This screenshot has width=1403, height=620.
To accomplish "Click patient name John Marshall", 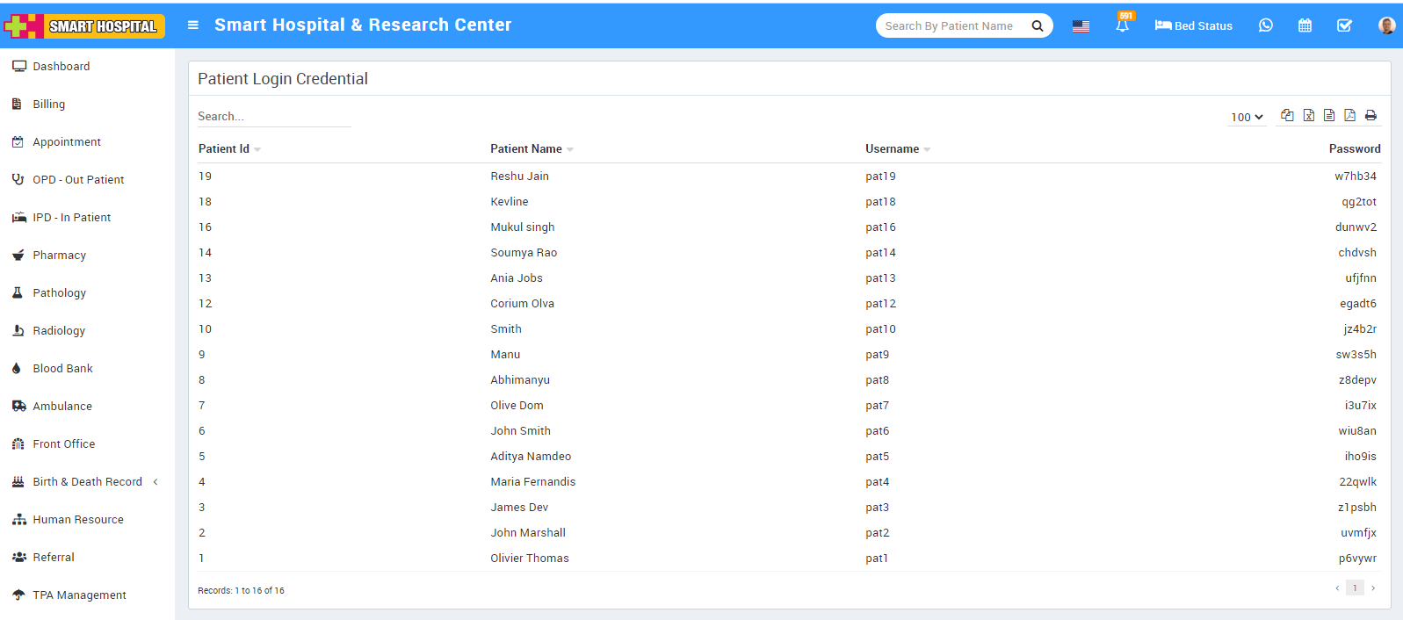I will (528, 533).
